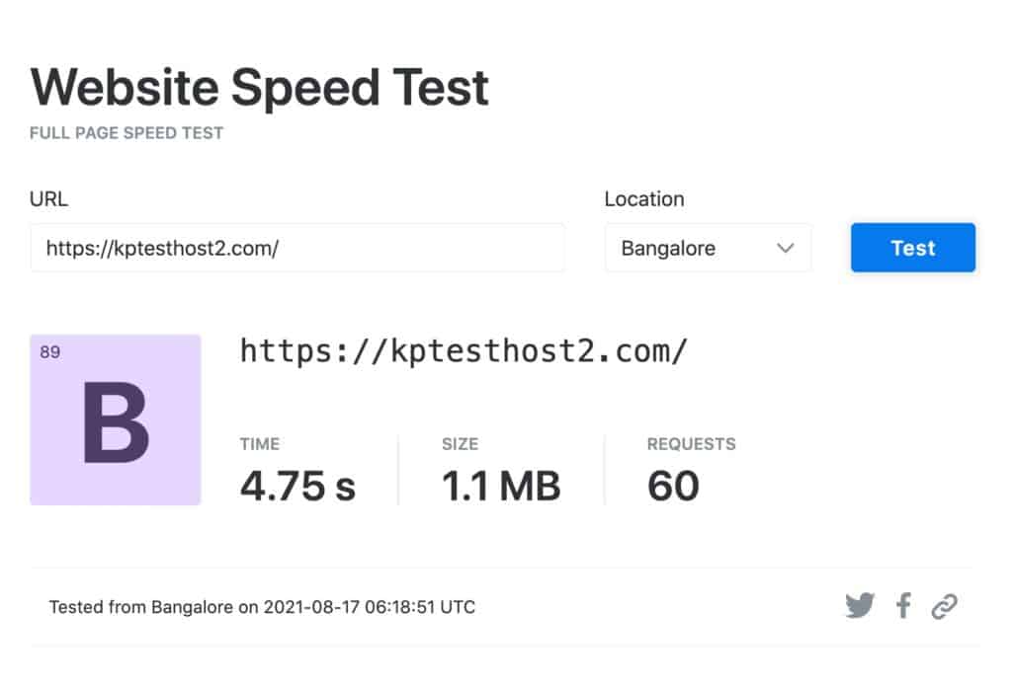Viewport: 1012px width, 687px height.
Task: Expand the location choices list
Action: pos(708,248)
